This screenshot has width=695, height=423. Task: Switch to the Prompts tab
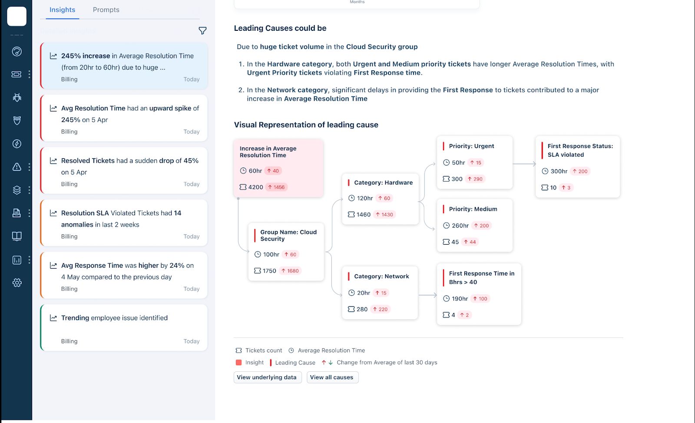(106, 10)
